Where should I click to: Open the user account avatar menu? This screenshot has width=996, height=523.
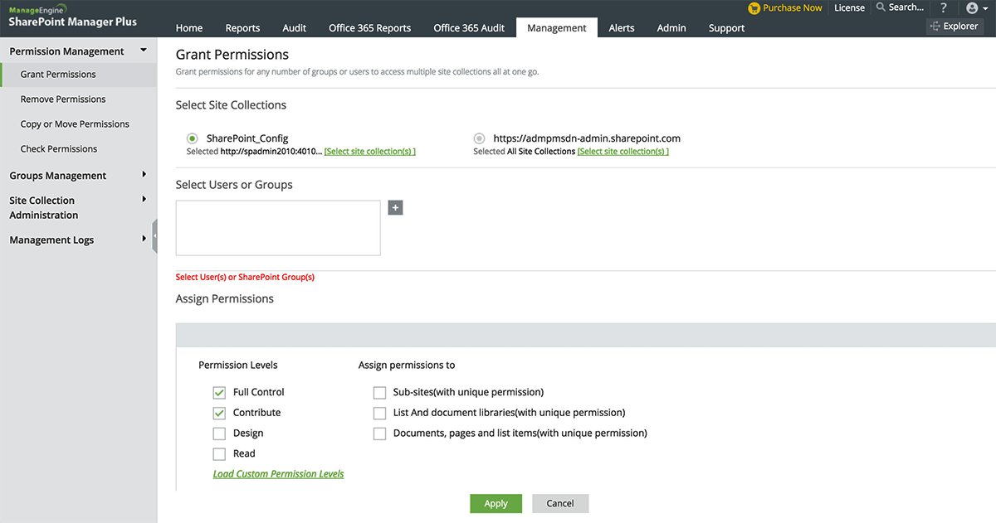pyautogui.click(x=972, y=8)
